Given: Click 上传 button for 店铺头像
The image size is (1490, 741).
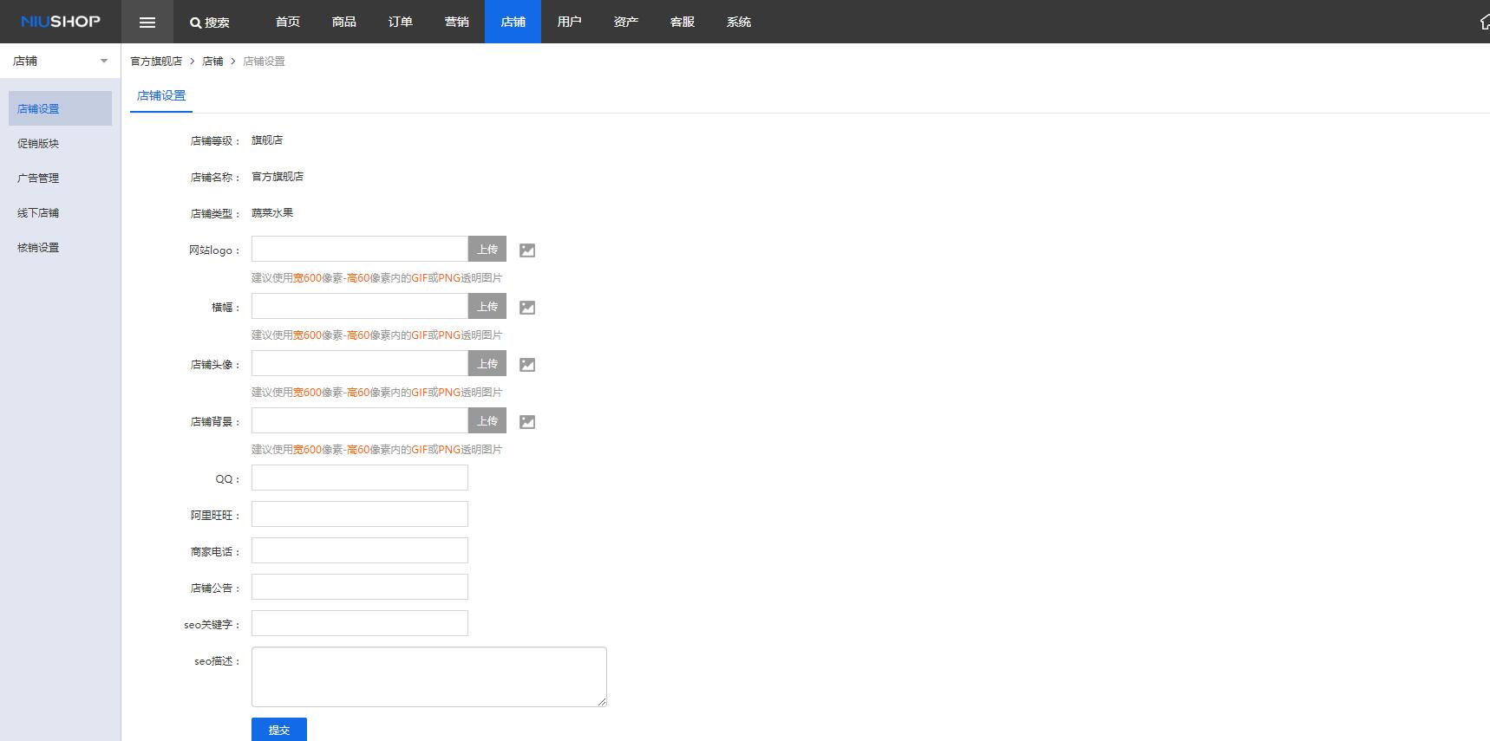Looking at the screenshot, I should [x=487, y=363].
